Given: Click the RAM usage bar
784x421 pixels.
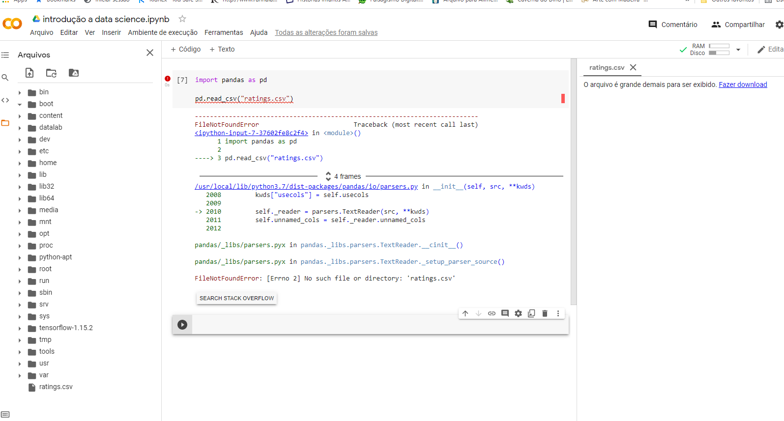Looking at the screenshot, I should pyautogui.click(x=719, y=46).
